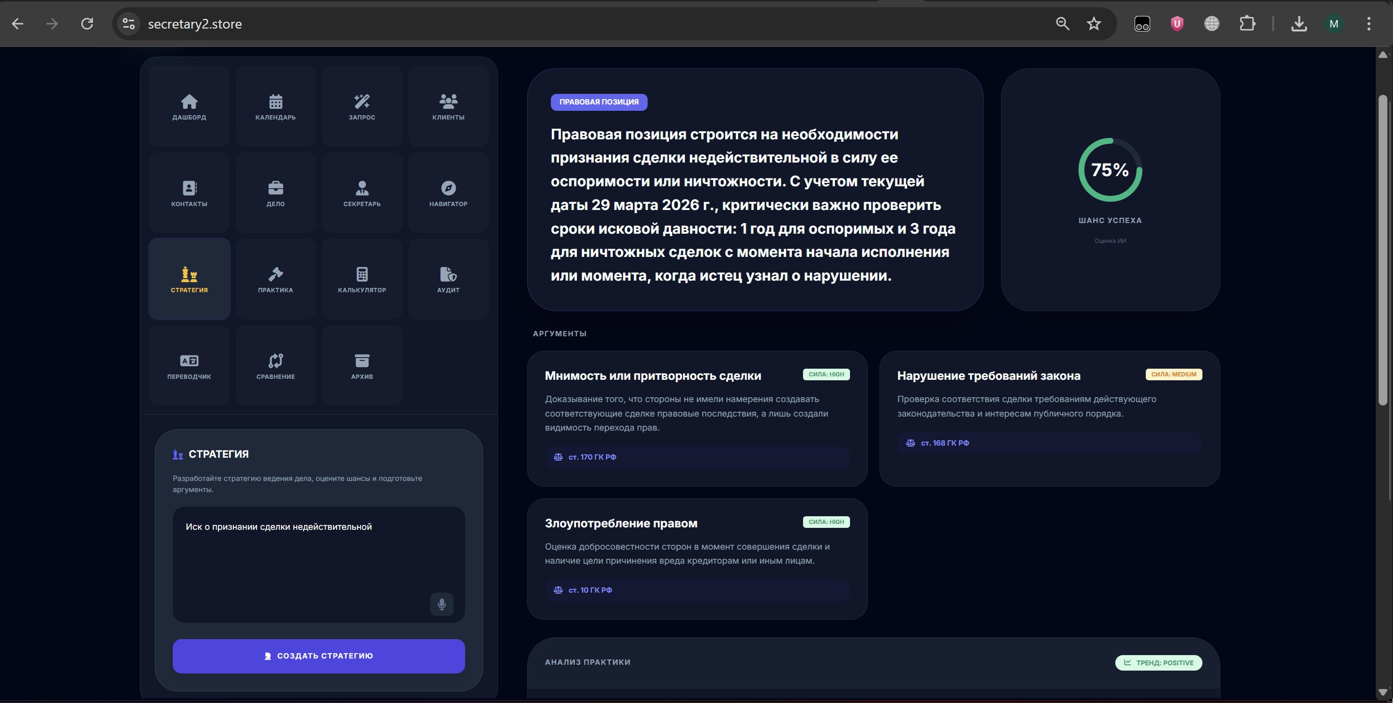Open the Клиенты people tile

pos(448,106)
